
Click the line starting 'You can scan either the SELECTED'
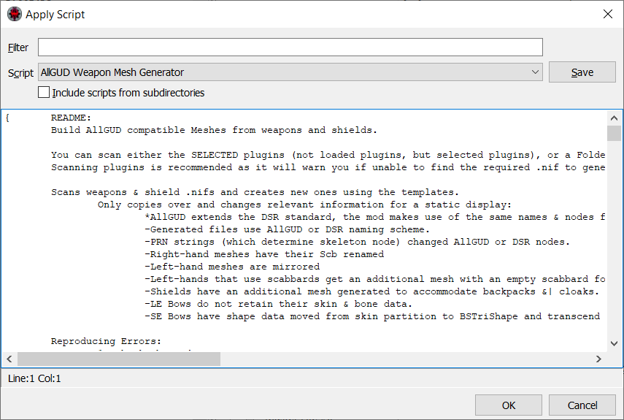pyautogui.click(x=328, y=156)
